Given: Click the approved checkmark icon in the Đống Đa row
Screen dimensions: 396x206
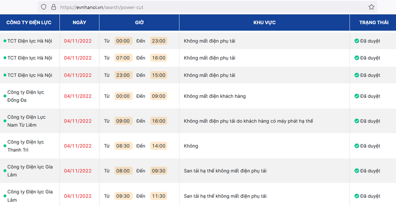Looking at the screenshot, I should 357,96.
